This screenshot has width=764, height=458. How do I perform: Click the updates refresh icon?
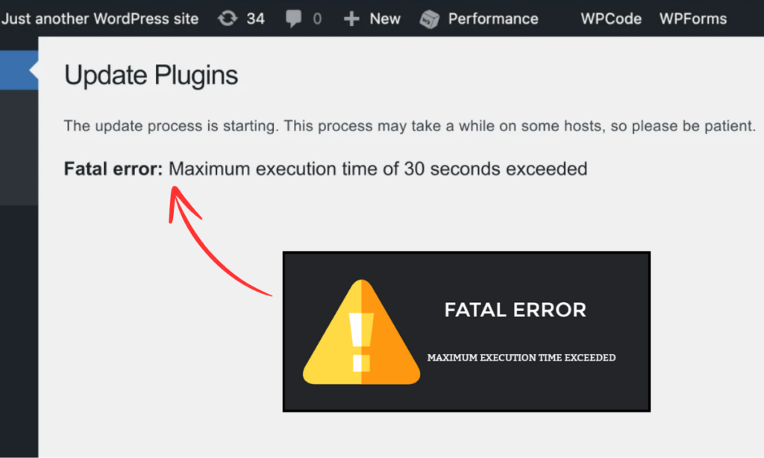(227, 19)
